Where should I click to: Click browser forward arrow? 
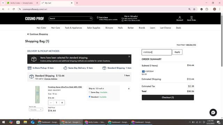click(x=8, y=9)
